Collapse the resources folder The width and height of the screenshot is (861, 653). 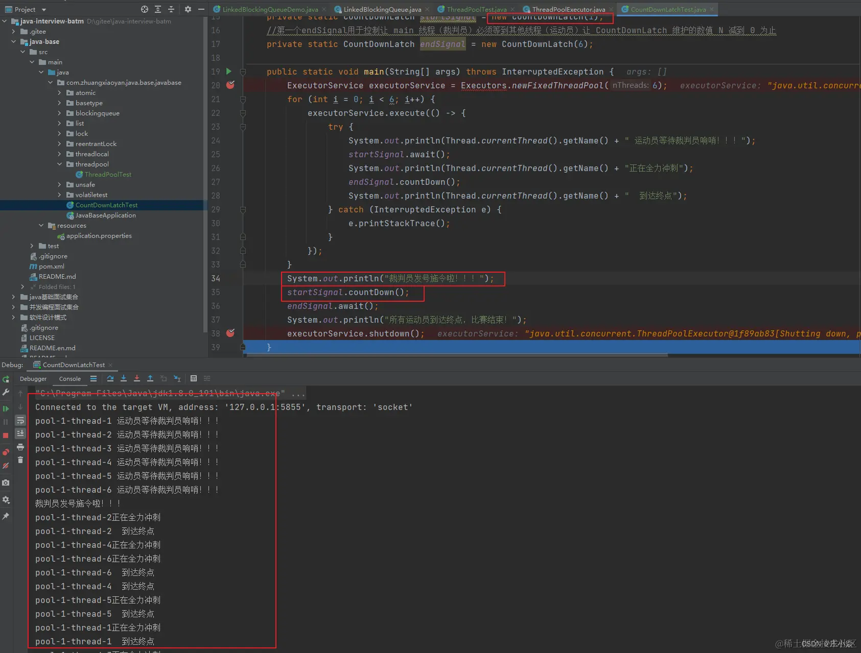[41, 226]
